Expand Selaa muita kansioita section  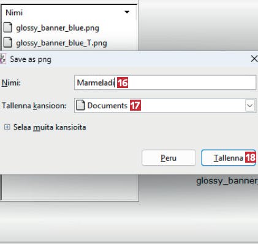(7, 127)
